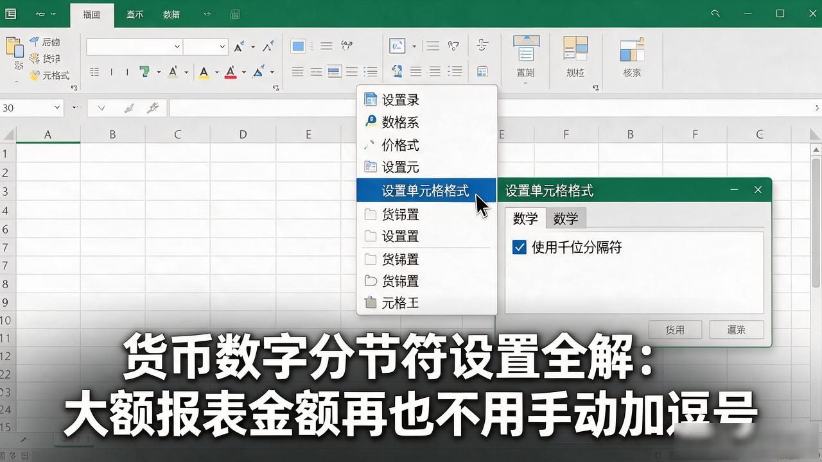Choose 设置单元格格式 in the context menu

pos(426,191)
